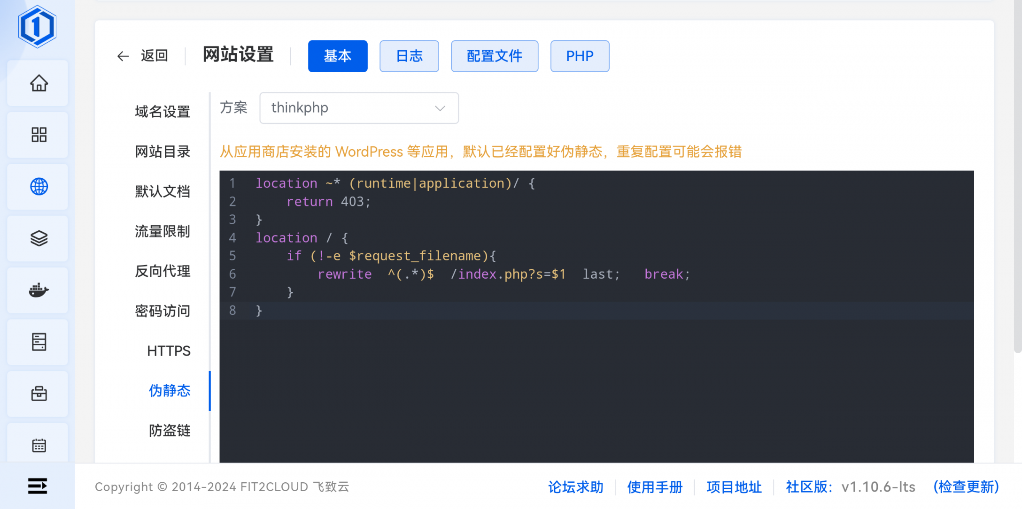Click the version v1.10.6-lts text
1022x509 pixels.
point(878,487)
